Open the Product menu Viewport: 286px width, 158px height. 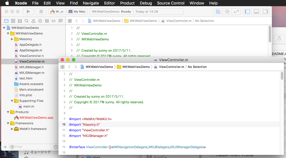pos(127,3)
